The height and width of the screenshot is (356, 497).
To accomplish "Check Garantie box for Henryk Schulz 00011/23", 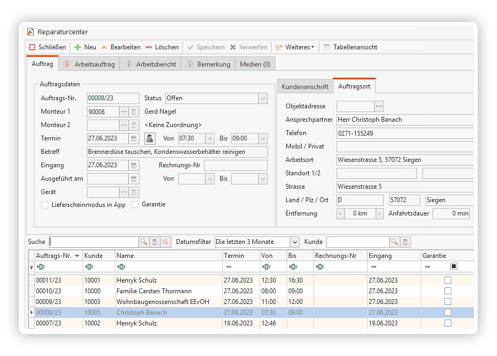I will 448,280.
